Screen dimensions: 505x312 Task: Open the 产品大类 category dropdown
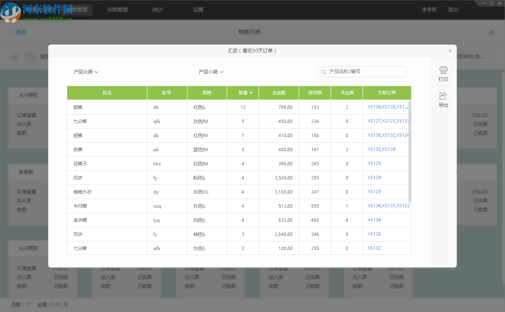(x=85, y=71)
